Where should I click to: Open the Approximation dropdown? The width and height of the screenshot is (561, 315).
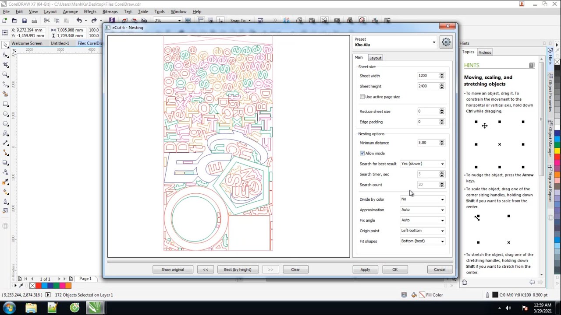423,210
